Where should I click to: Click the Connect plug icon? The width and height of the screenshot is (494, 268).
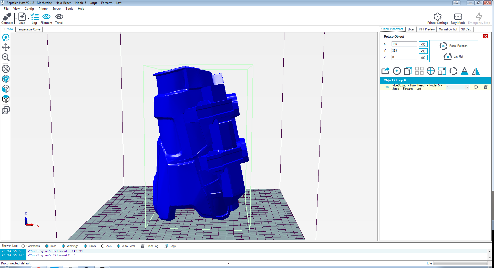(x=7, y=17)
